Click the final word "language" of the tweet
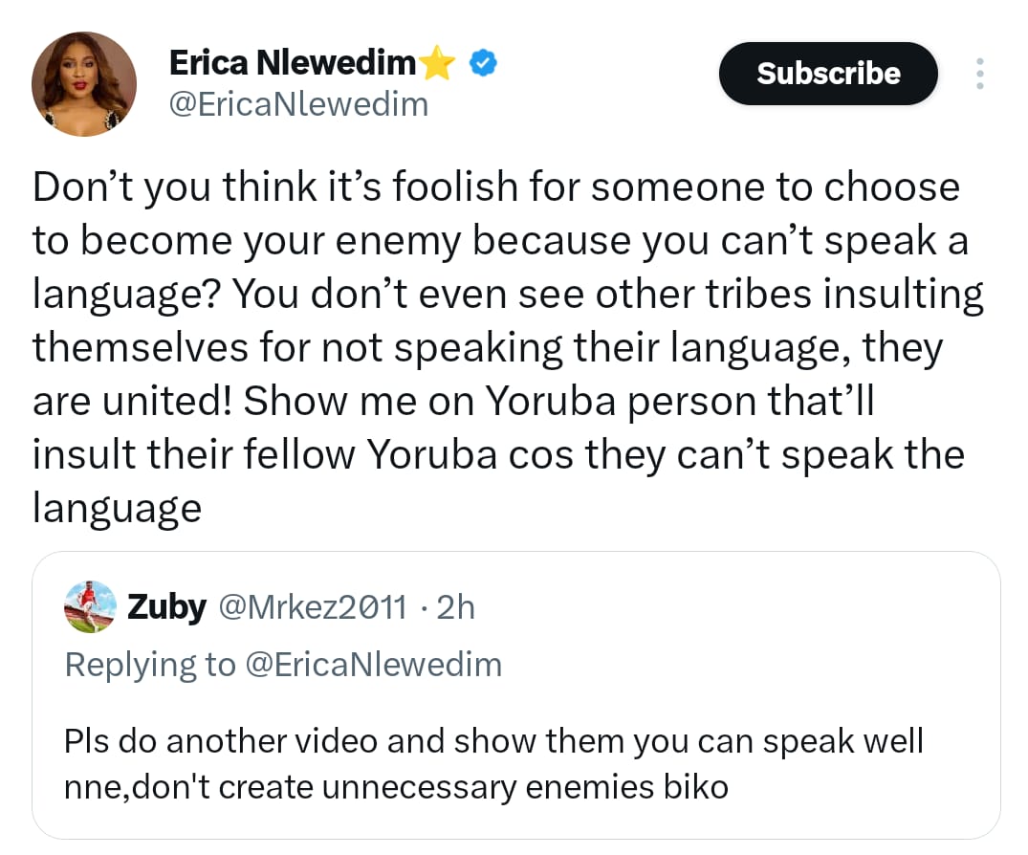The height and width of the screenshot is (855, 1028). click(x=117, y=507)
